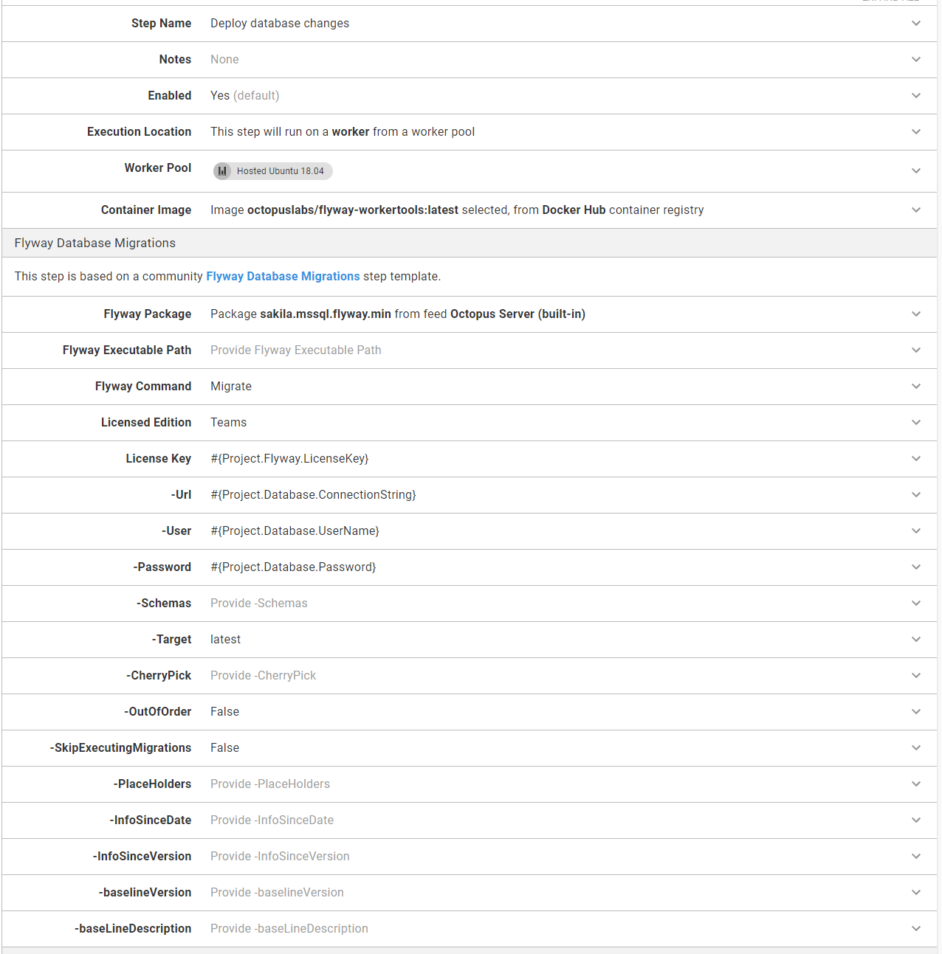
Task: Click the worker pool bar-chart icon
Action: pyautogui.click(x=222, y=170)
